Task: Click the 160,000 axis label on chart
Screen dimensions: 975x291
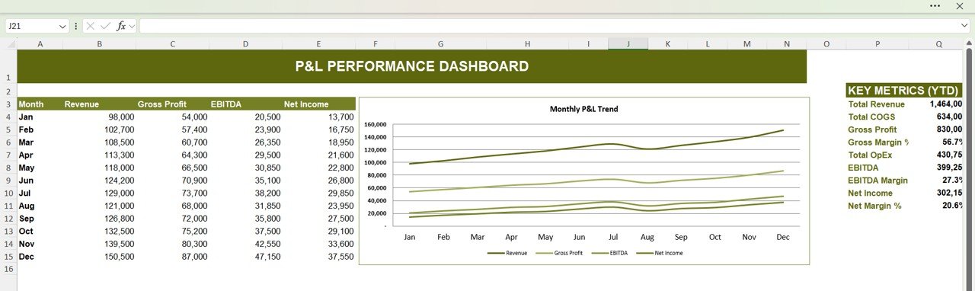Action: coord(376,124)
